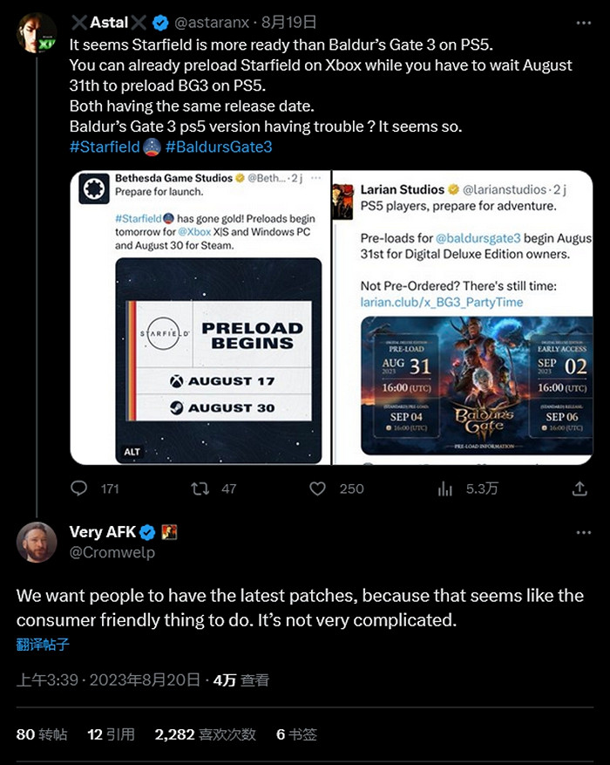610x765 pixels.
Task: Click the reply comment icon
Action: coord(79,488)
